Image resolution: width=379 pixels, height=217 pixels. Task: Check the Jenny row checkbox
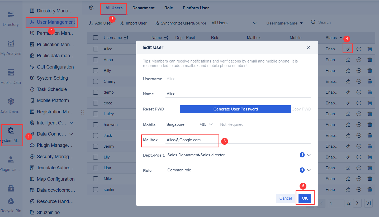(x=95, y=146)
